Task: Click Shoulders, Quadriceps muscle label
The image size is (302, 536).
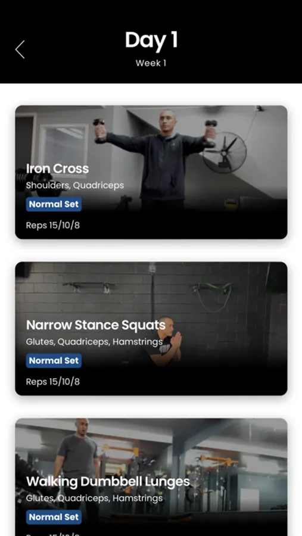Action: click(75, 186)
